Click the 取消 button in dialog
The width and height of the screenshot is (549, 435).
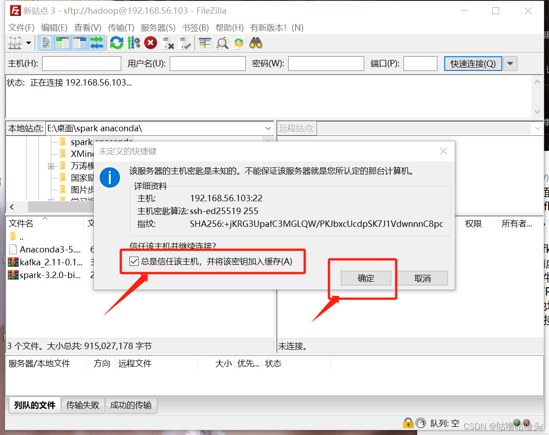pyautogui.click(x=423, y=278)
